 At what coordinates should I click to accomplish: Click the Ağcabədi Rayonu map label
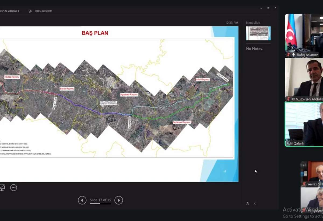point(129,95)
